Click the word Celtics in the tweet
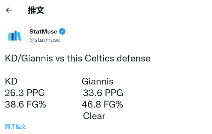This screenshot has width=212, height=134. pos(100,58)
